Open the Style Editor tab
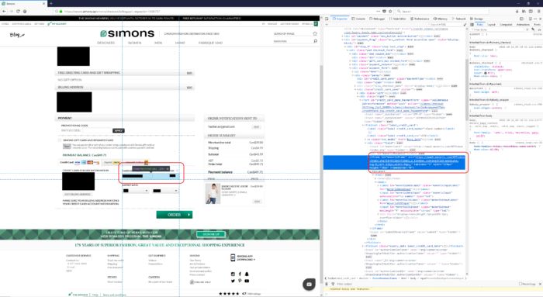 (397, 19)
